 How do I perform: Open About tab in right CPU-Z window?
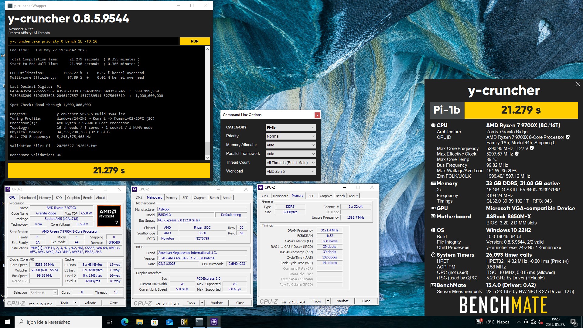point(353,196)
